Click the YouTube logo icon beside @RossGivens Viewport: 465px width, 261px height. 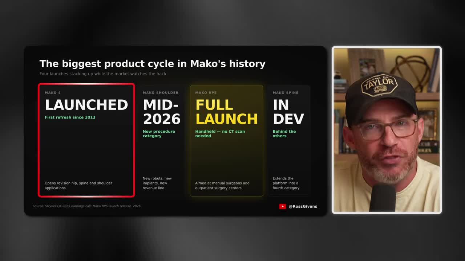tap(282, 206)
